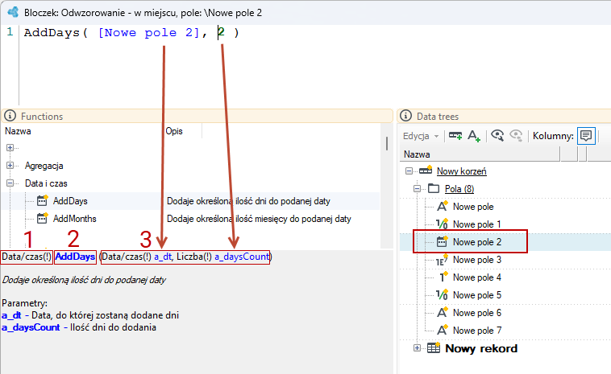The width and height of the screenshot is (611, 374).
Task: Click the Nowy rekord table icon
Action: pos(434,347)
